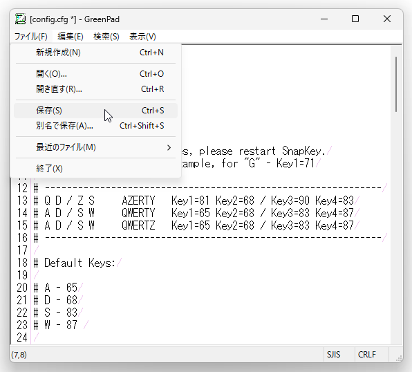The width and height of the screenshot is (412, 372).
Task: Click the dashed separator on line 16
Action: pos(213,238)
